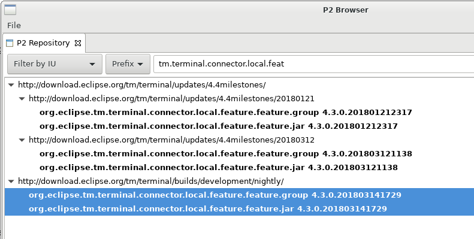Click the P2 Repository tab icon
This screenshot has height=239, width=474.
pyautogui.click(x=10, y=43)
